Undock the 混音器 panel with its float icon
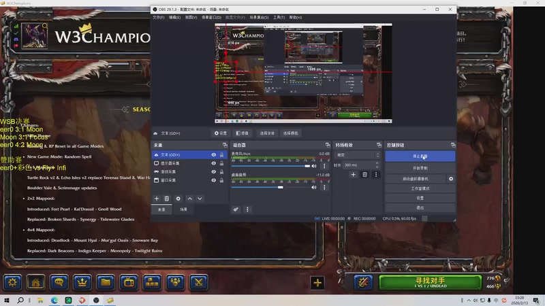Viewport: 545px width, 306px height. pos(328,145)
